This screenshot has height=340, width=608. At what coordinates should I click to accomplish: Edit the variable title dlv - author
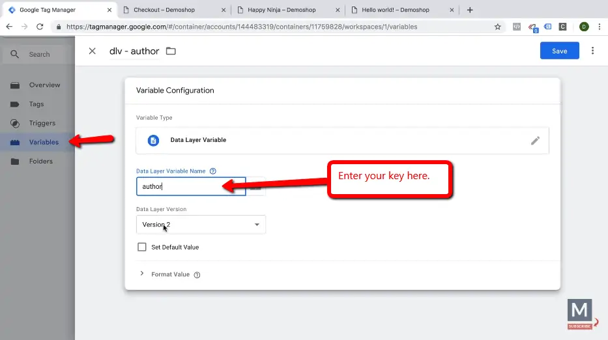tap(134, 51)
